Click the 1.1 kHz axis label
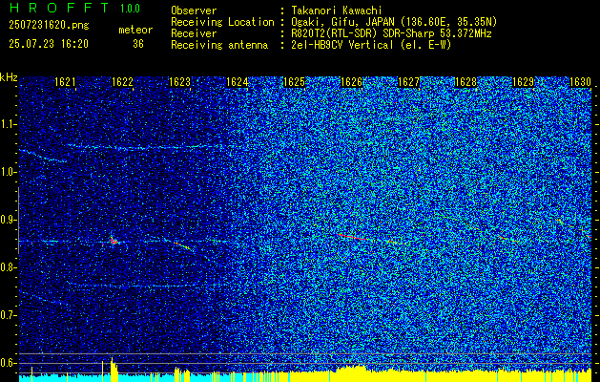 8,124
